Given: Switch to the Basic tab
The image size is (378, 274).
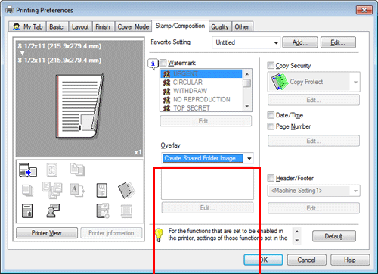Looking at the screenshot, I should coord(57,26).
